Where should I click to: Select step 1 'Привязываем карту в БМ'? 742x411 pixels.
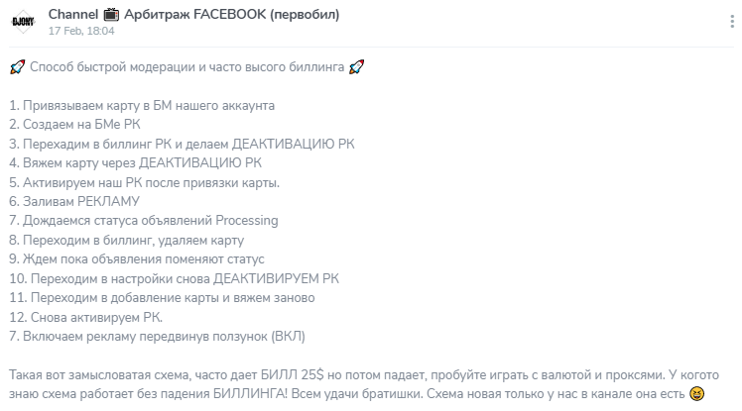click(x=142, y=105)
